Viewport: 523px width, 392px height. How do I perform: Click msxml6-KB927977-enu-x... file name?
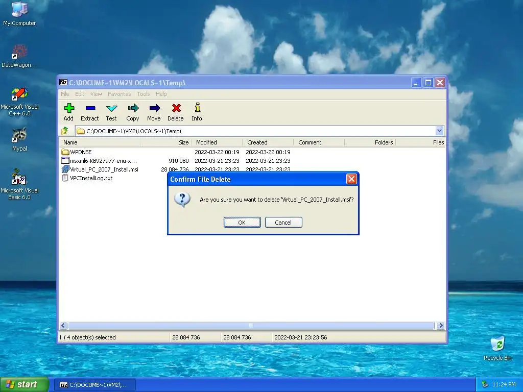click(103, 161)
